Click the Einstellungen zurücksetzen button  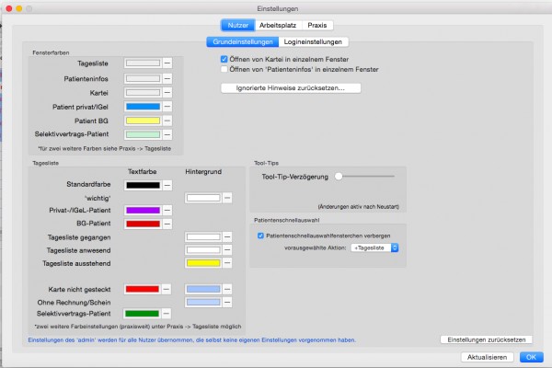(x=486, y=339)
